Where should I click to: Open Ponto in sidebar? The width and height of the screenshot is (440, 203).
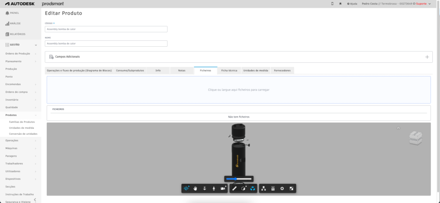9,76
